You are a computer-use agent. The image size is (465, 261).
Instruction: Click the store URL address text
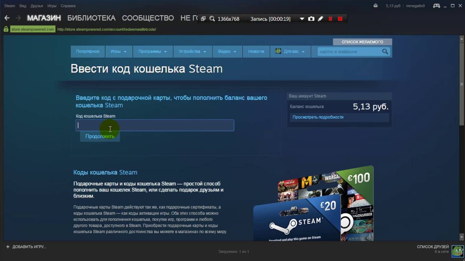[x=107, y=29]
